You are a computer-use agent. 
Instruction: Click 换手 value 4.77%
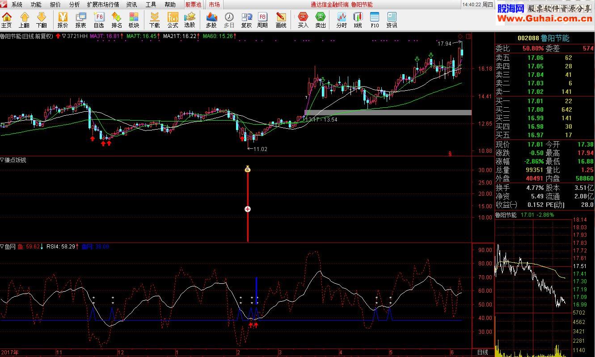(x=535, y=188)
